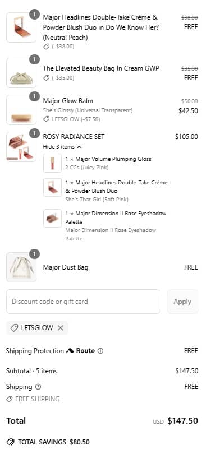Click the Shipping help question icon
Viewport: 211px width, 454px height.
point(38,387)
